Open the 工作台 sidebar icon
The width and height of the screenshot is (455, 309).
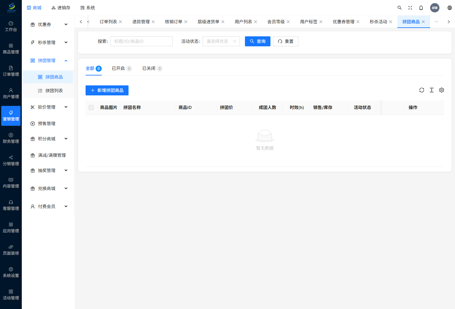(x=11, y=26)
